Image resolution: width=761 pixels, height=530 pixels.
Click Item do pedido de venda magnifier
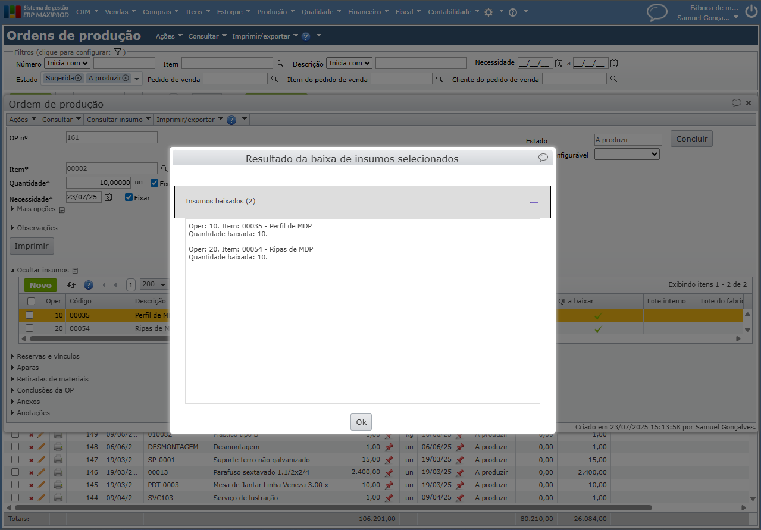coord(439,79)
